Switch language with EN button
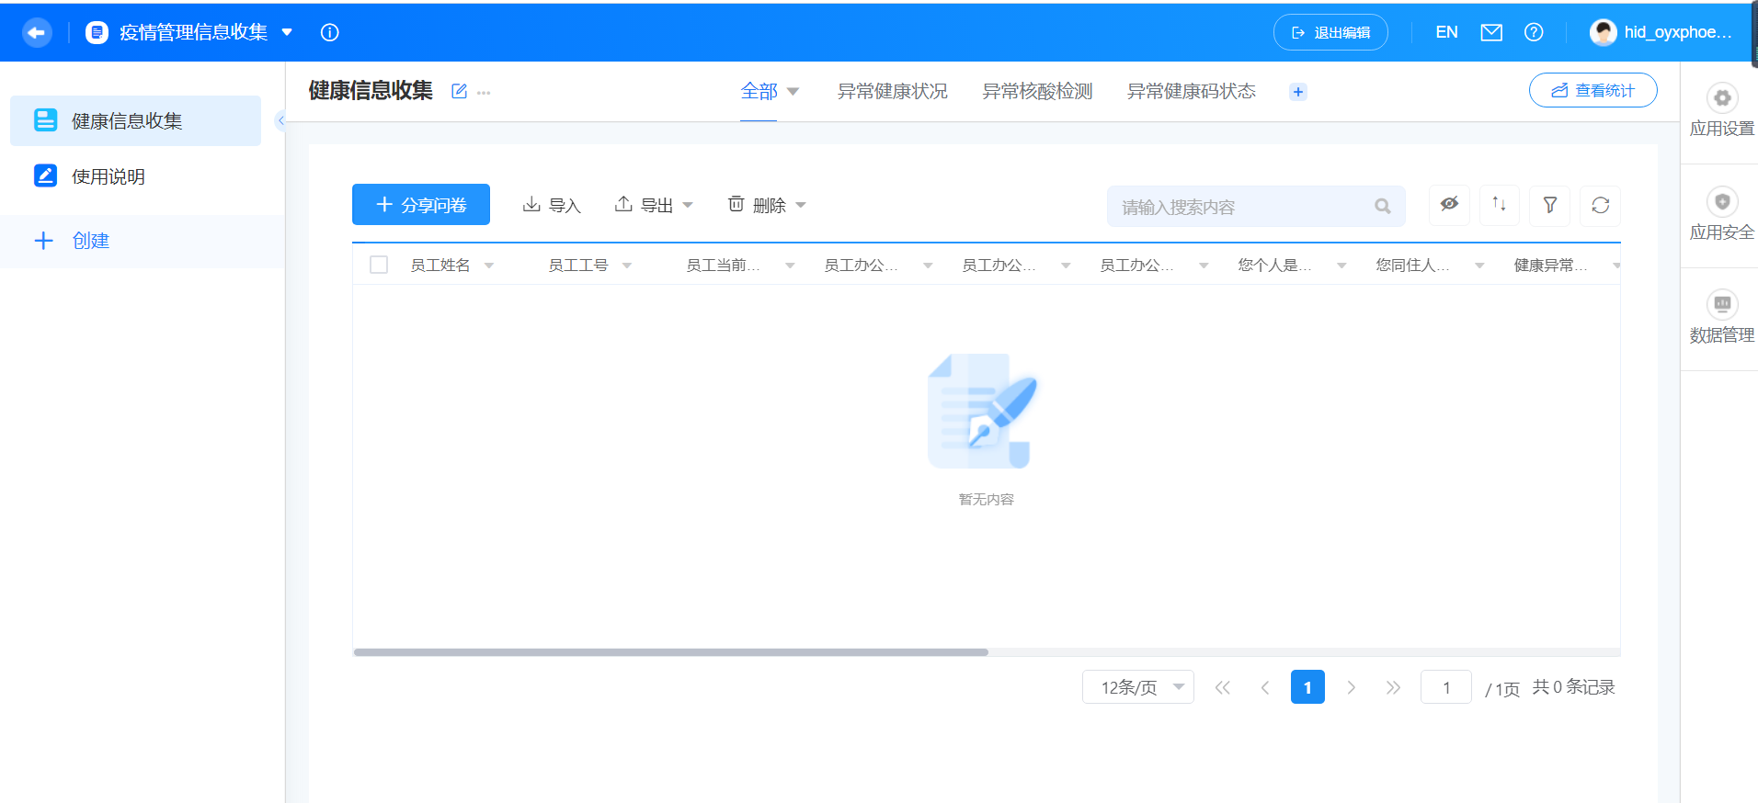The image size is (1758, 803). (1446, 33)
